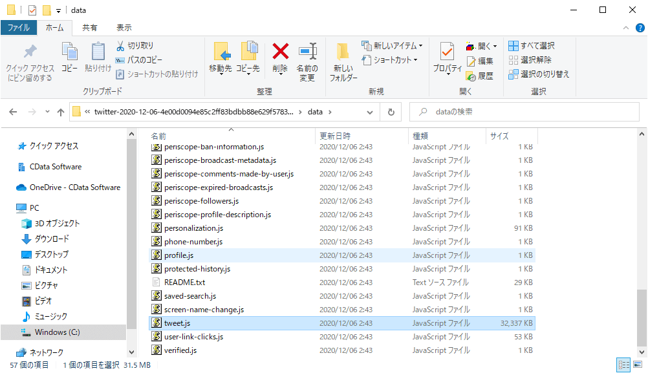The width and height of the screenshot is (648, 373).
Task: Click the title bar properties checkmark icon
Action: pos(32,10)
